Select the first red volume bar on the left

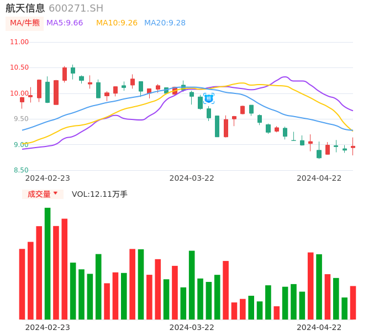click(22, 284)
